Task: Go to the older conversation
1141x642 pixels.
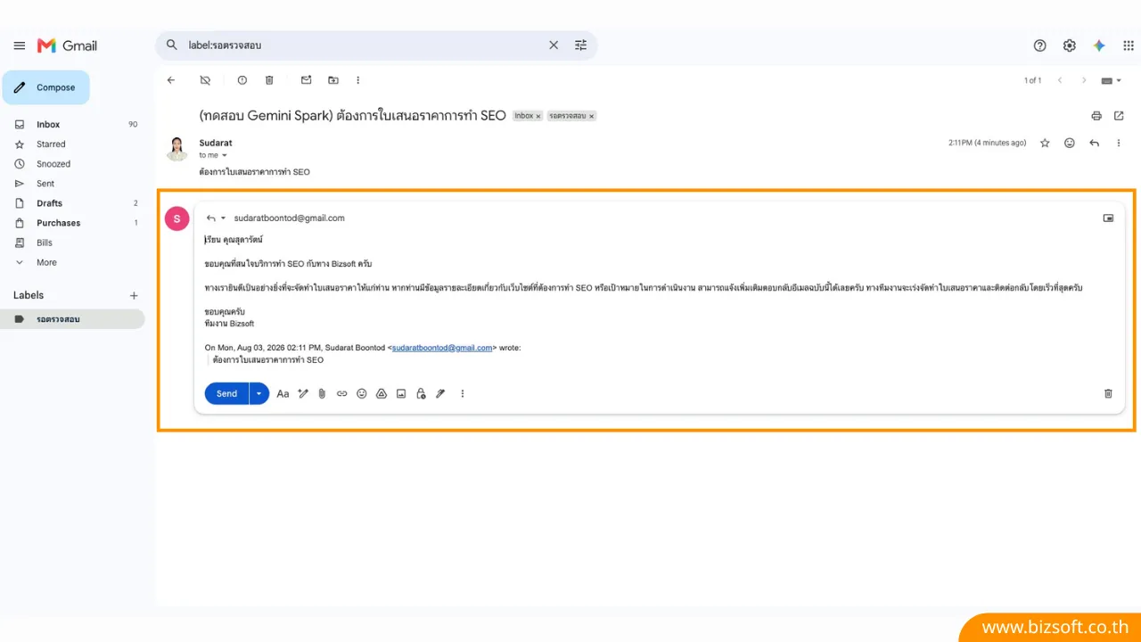Action: point(1084,80)
